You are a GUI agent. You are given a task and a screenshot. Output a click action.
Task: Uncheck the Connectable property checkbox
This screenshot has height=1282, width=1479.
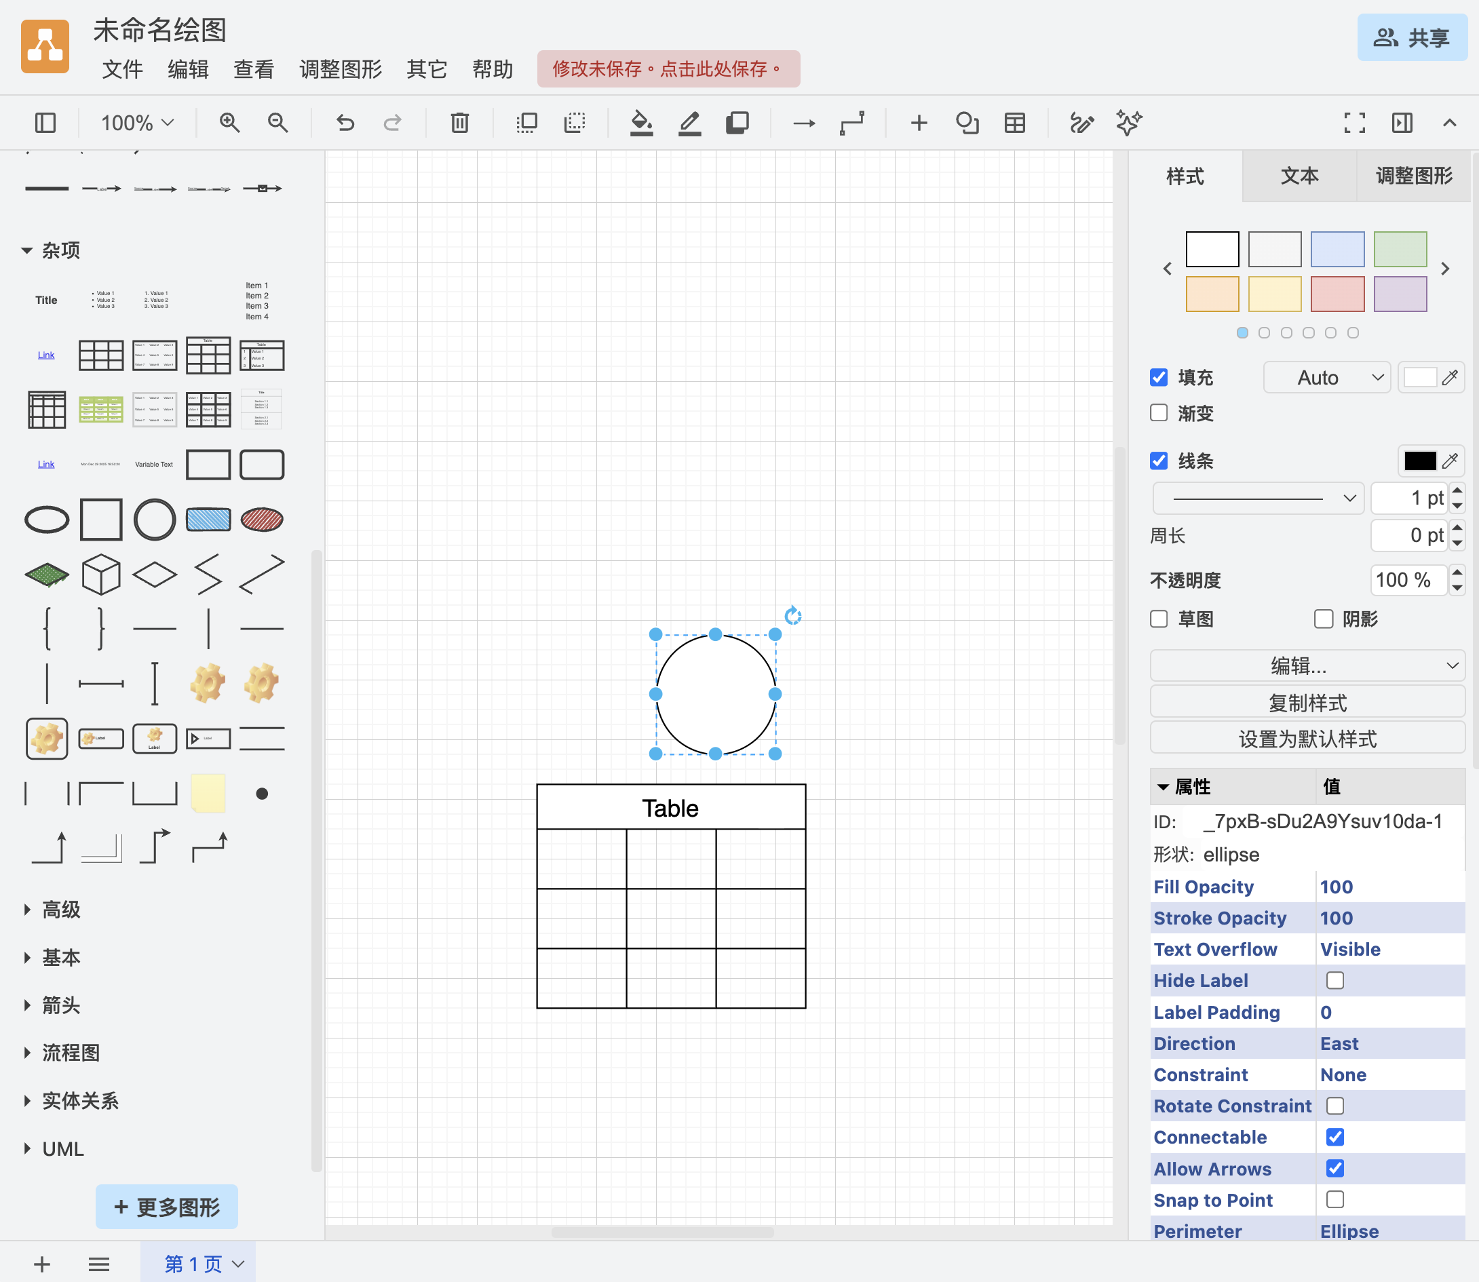click(x=1334, y=1137)
